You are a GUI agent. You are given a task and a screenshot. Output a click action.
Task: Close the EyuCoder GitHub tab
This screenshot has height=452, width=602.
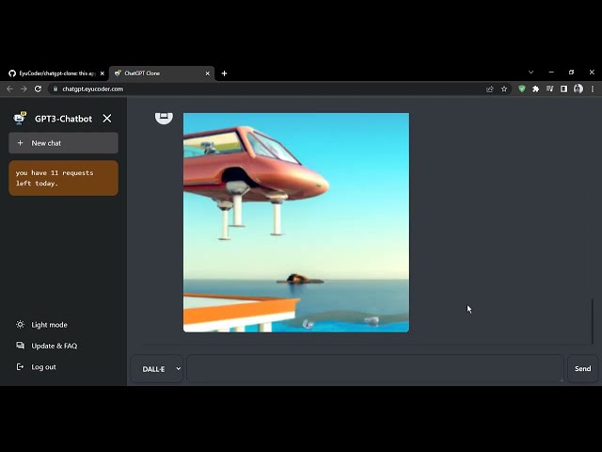(103, 73)
